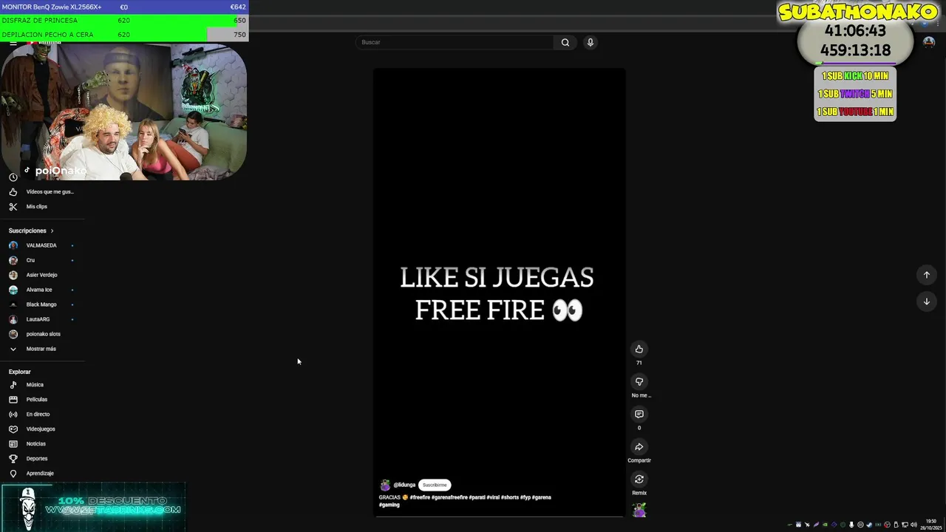
Task: Open the Black Mango subscription
Action: click(x=42, y=304)
